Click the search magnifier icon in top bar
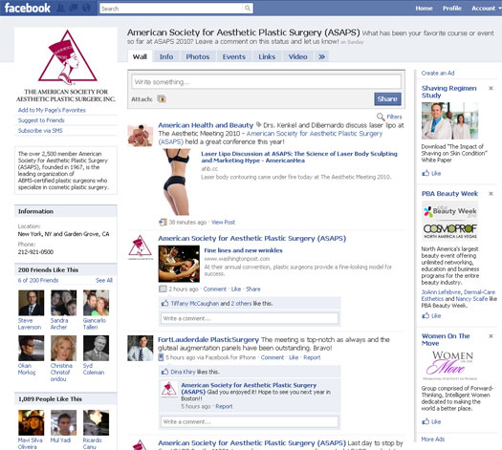 248,9
